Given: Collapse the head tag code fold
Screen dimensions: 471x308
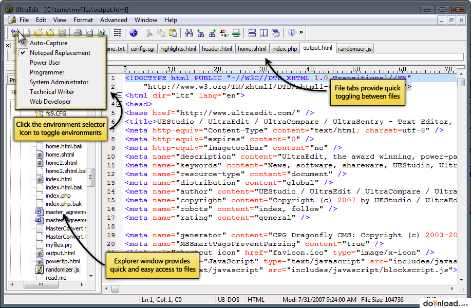Looking at the screenshot, I should click(x=120, y=104).
